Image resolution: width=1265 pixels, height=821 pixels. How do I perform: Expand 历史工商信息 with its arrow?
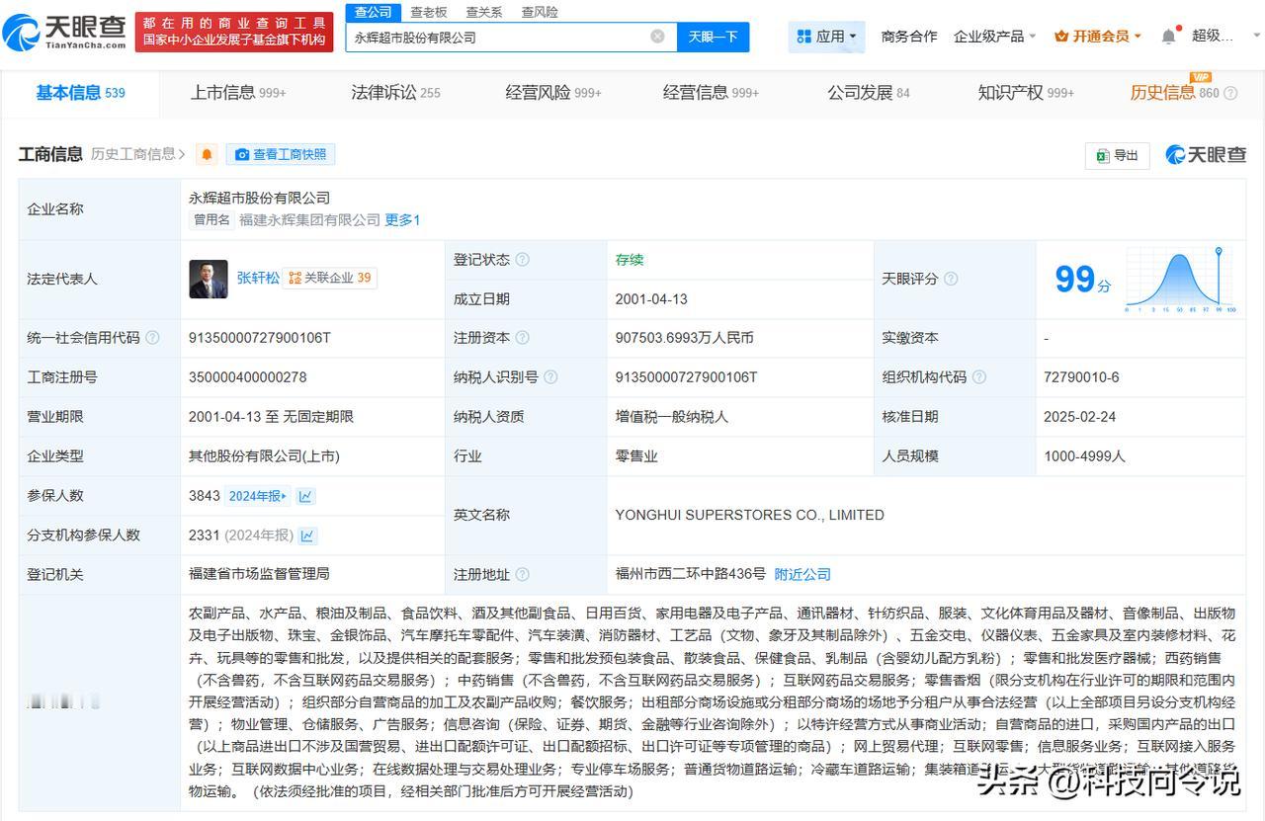[138, 154]
